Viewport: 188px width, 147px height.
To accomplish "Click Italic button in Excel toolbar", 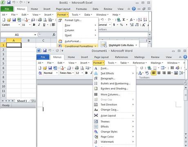I will tap(39, 25).
